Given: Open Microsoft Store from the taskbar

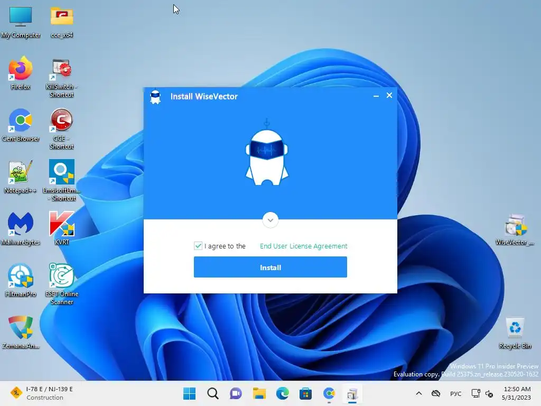Looking at the screenshot, I should click(306, 393).
